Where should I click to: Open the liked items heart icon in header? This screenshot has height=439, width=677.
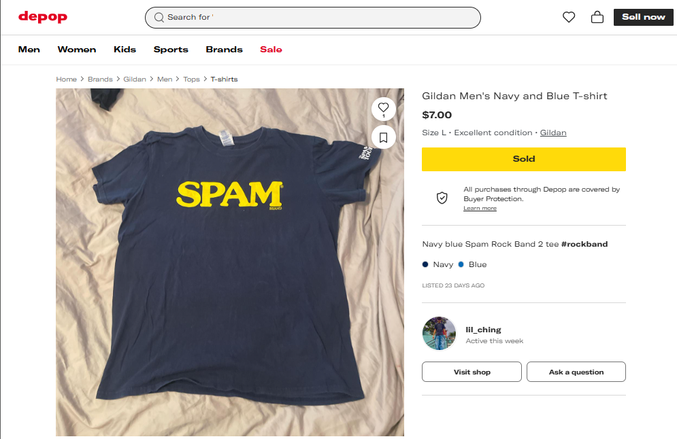point(569,17)
